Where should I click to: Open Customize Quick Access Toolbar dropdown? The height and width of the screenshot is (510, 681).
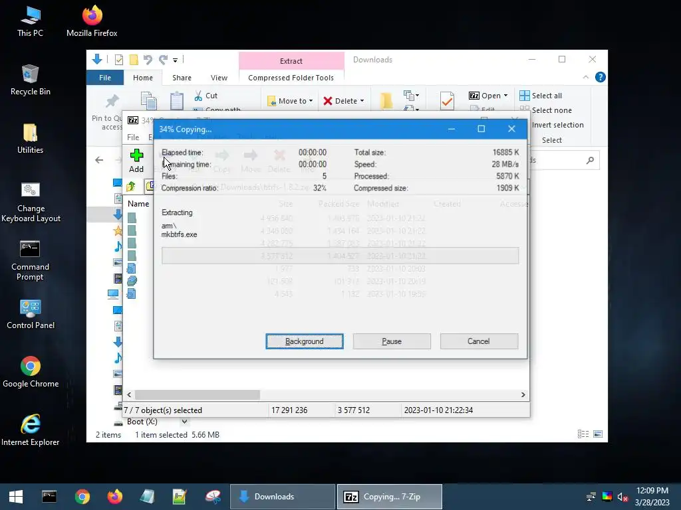tap(175, 60)
